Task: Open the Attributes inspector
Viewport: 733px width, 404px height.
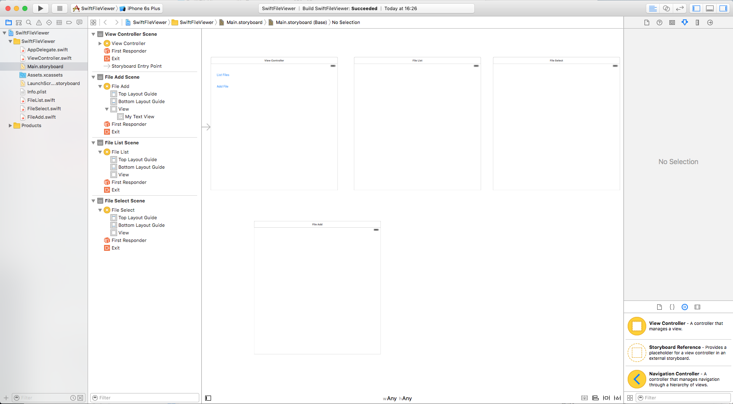Action: (685, 23)
